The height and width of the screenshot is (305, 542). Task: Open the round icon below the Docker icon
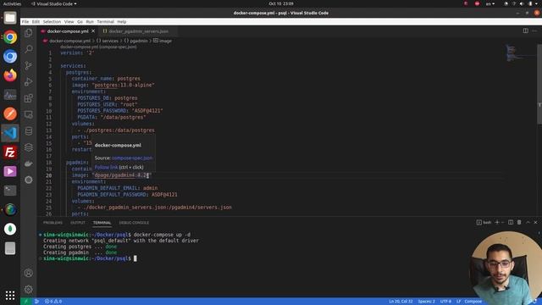click(29, 180)
